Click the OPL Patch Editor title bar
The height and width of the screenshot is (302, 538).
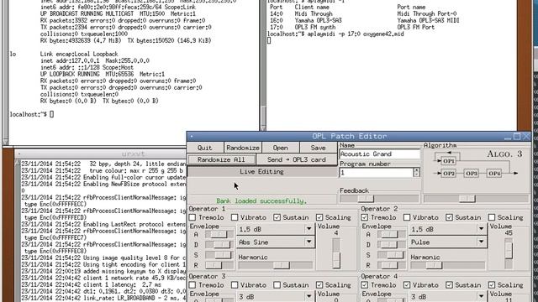pos(350,136)
